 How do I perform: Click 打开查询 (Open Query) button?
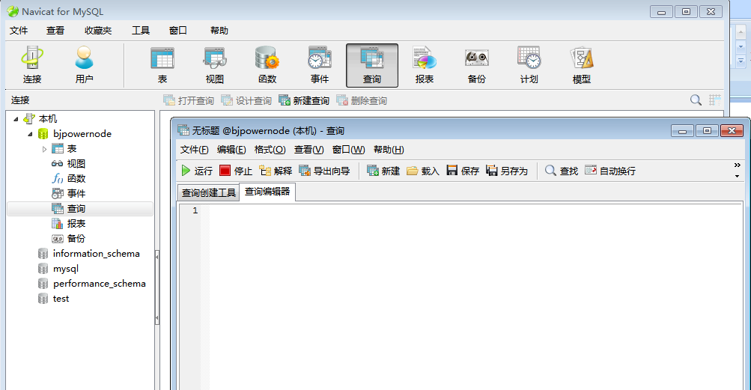click(188, 100)
